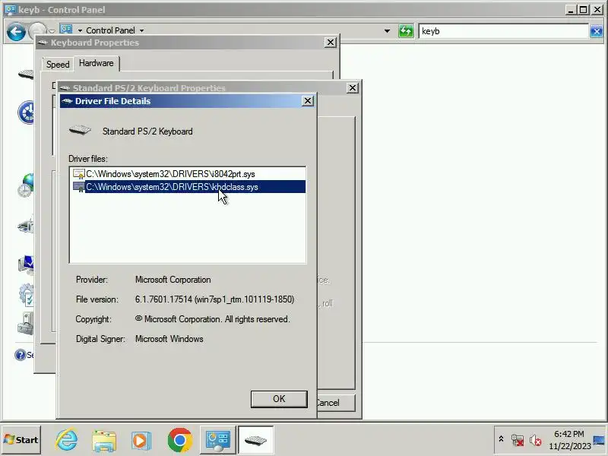Close Standard PS/2 Keyboard Properties window
Image resolution: width=608 pixels, height=456 pixels.
coord(352,88)
